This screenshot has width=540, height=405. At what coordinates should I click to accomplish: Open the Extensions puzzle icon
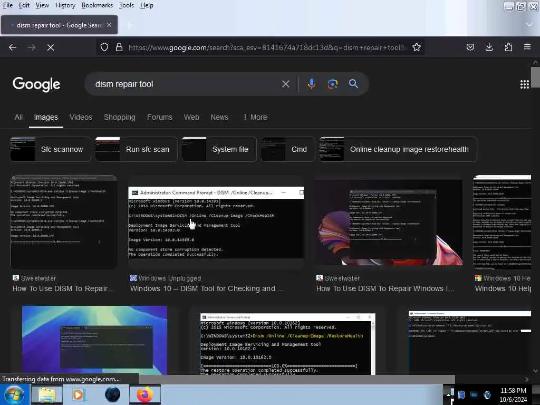click(x=508, y=47)
